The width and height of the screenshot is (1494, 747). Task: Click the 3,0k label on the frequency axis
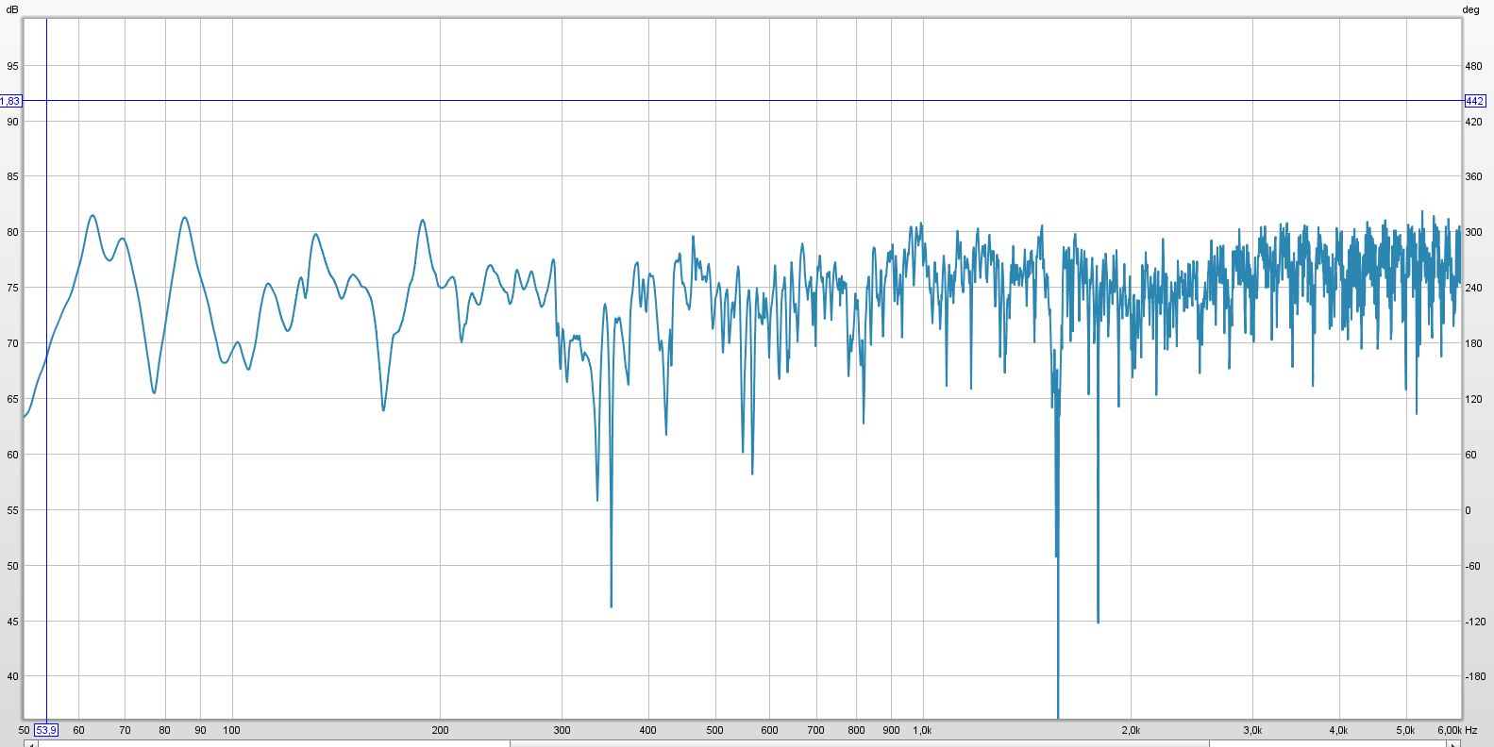pyautogui.click(x=1253, y=730)
